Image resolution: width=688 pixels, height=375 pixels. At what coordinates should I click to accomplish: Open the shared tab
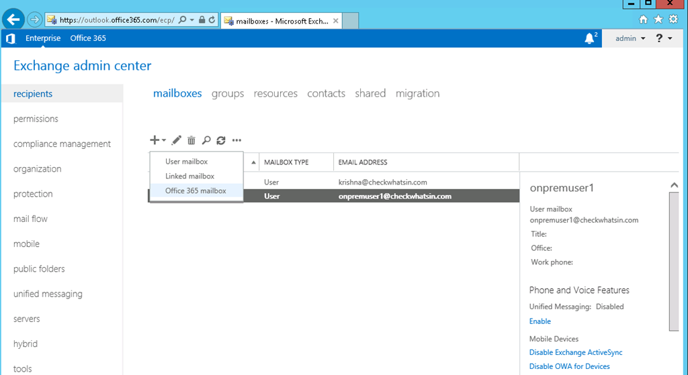[370, 93]
